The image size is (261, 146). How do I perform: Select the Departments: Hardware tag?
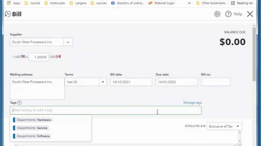[33, 120]
